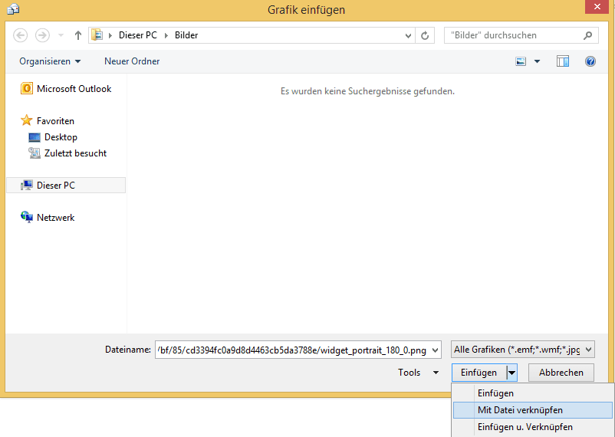The image size is (615, 437).
Task: Toggle the preview pane icon
Action: pos(563,61)
